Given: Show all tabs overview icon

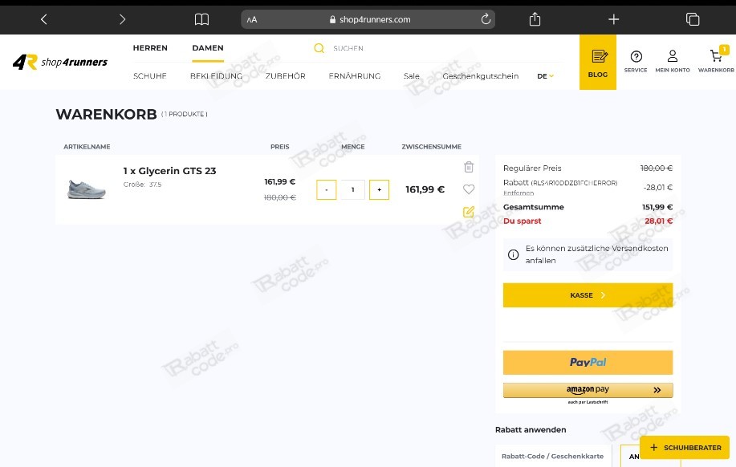Looking at the screenshot, I should tap(693, 19).
